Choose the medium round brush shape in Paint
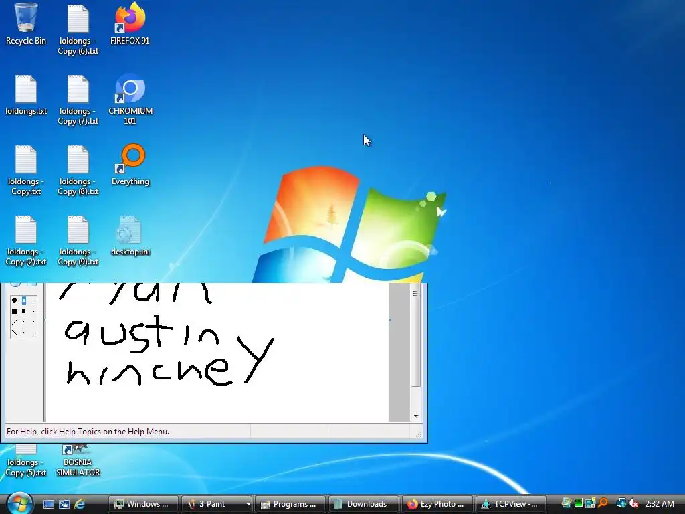Screen dimensions: 685x514 coord(24,301)
